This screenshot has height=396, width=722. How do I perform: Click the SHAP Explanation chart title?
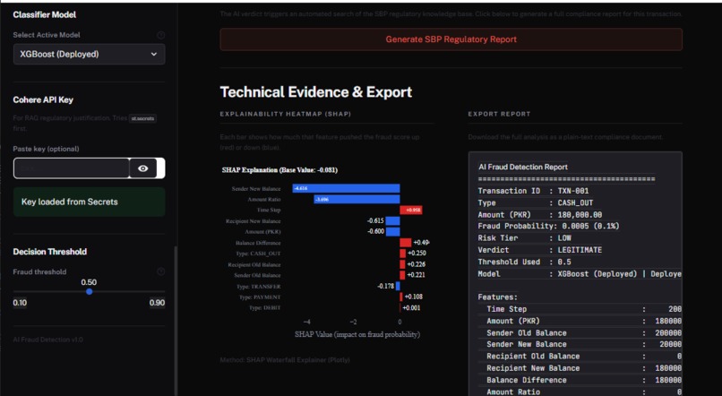pos(279,170)
